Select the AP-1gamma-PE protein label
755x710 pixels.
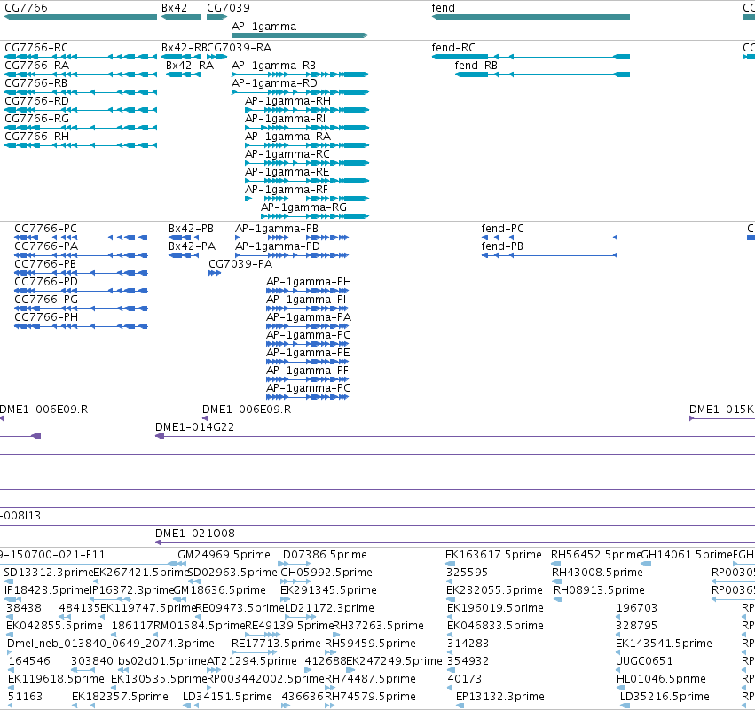308,353
